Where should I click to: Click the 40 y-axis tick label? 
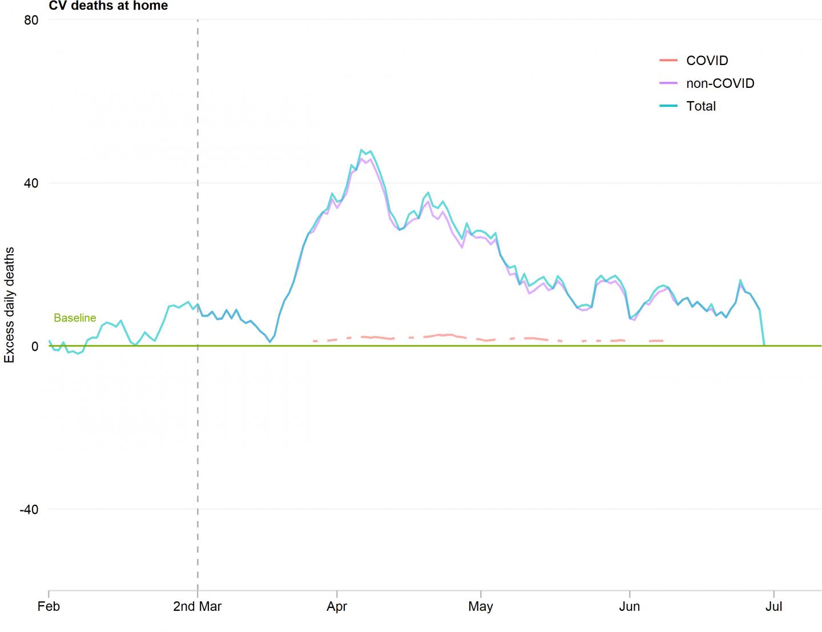[x=31, y=183]
